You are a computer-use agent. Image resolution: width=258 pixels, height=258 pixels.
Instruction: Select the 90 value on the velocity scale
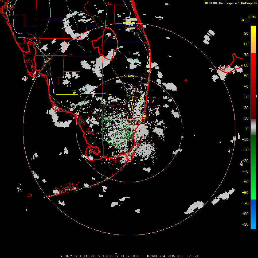246,34
